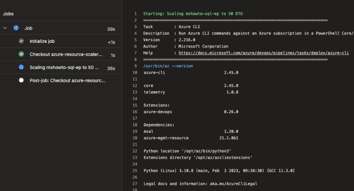Click the gray checkmark icon for Initialize job
The width and height of the screenshot is (354, 191).
point(21,41)
